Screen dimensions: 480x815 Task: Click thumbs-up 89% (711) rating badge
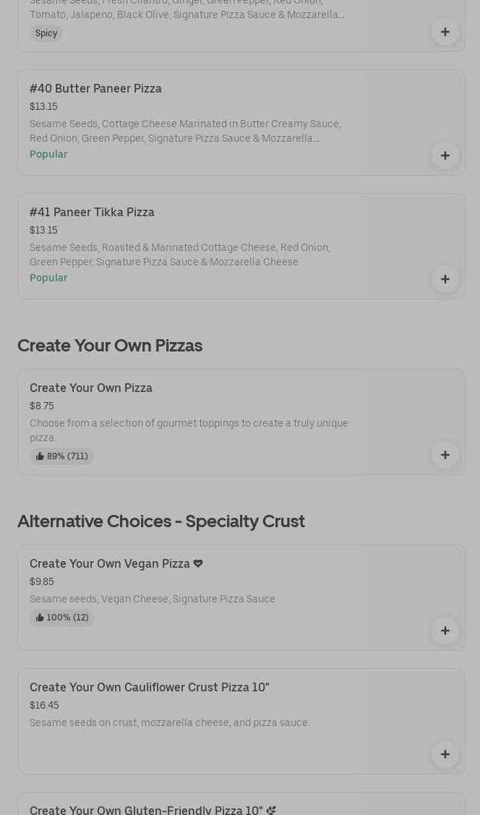[62, 456]
